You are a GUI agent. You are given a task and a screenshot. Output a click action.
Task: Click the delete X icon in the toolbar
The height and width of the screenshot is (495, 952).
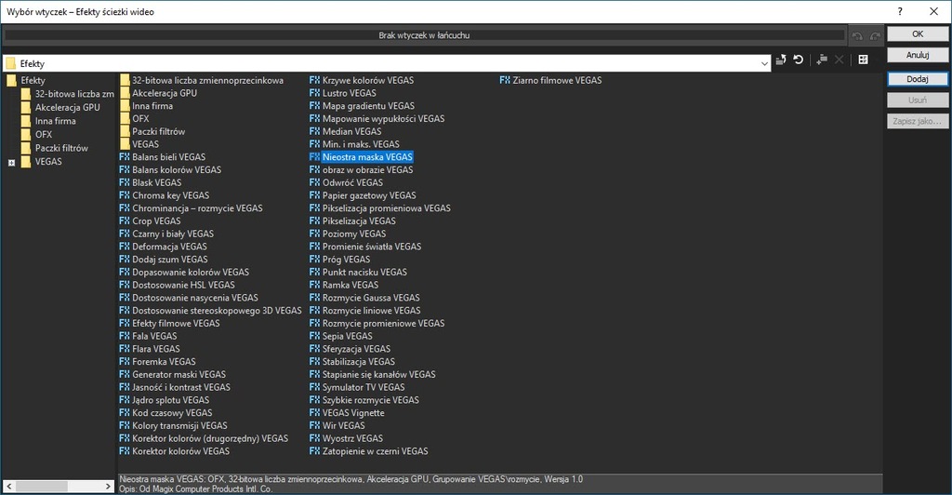tap(840, 60)
